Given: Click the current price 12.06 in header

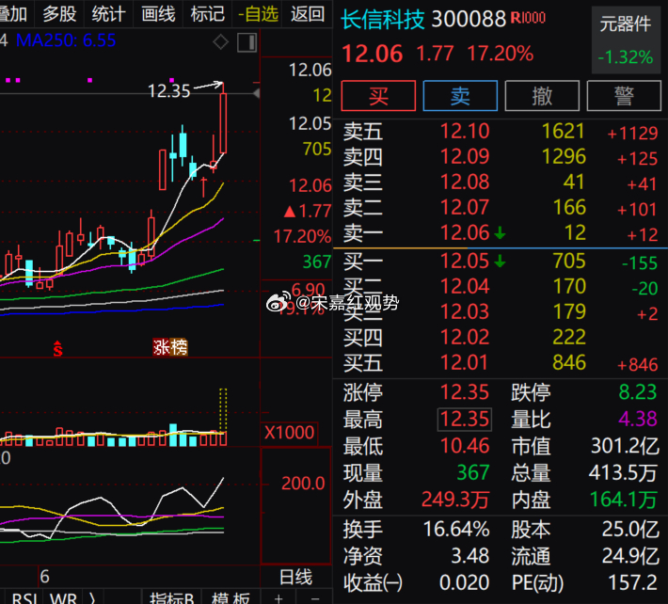Looking at the screenshot, I should tap(373, 54).
